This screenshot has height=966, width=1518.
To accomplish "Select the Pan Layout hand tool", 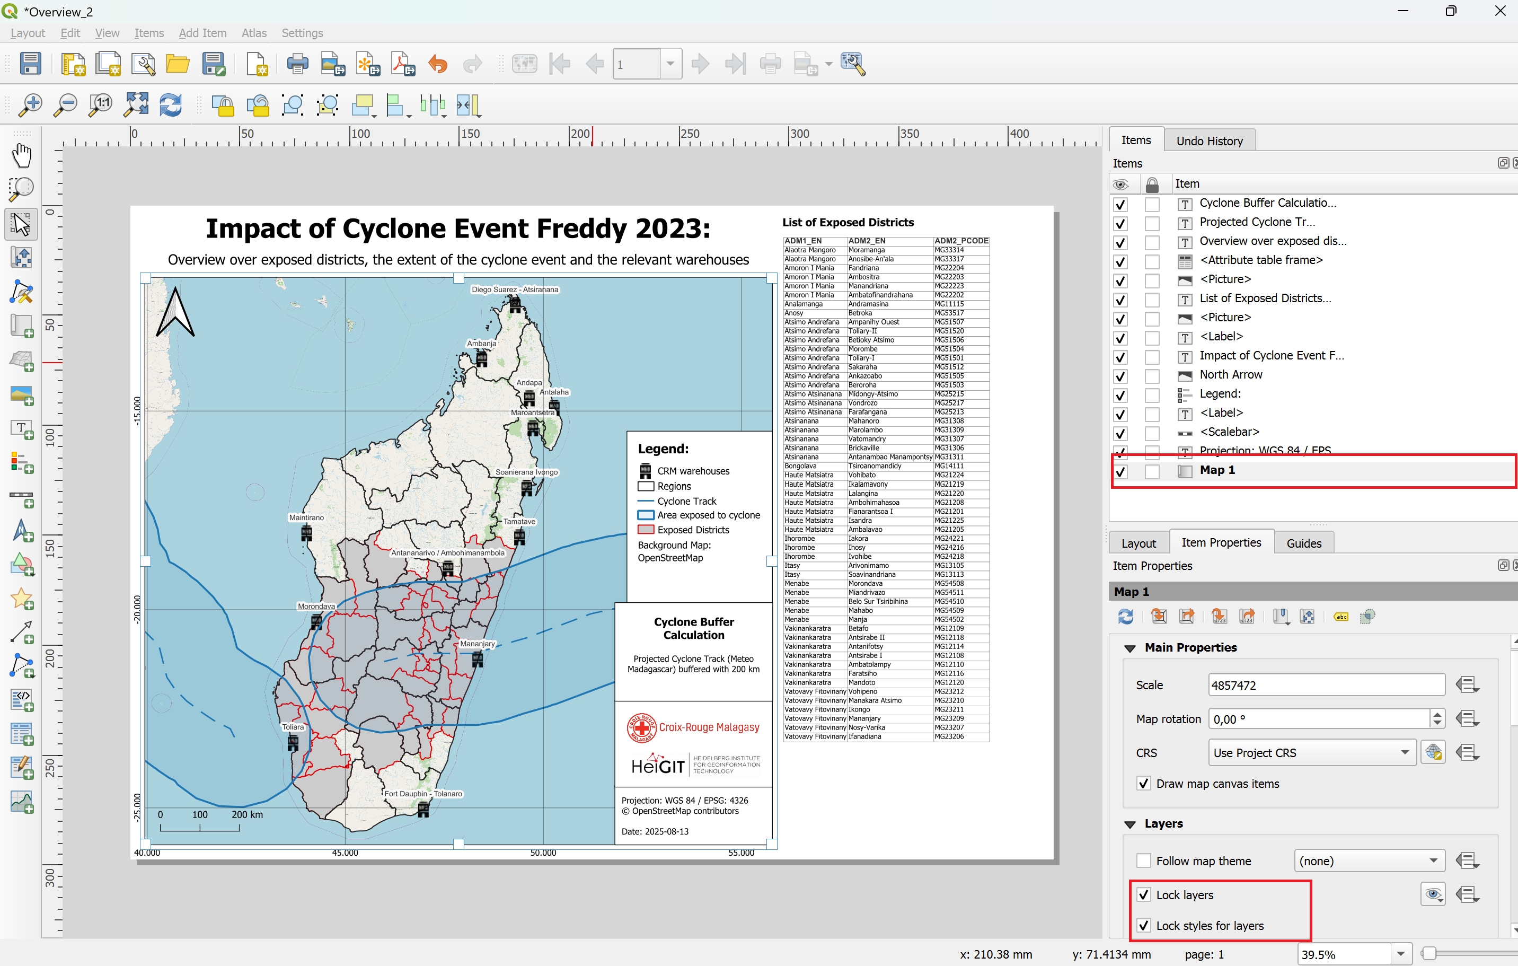I will click(21, 155).
